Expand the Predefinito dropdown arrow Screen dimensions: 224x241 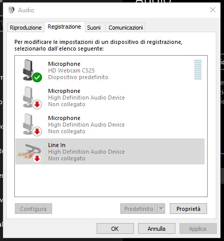[x=162, y=209]
